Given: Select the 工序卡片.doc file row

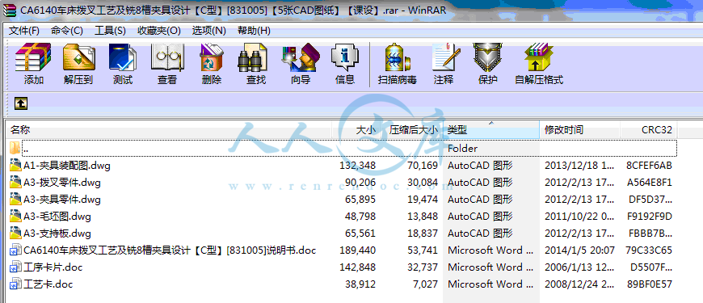Looking at the screenshot, I should pyautogui.click(x=341, y=267).
